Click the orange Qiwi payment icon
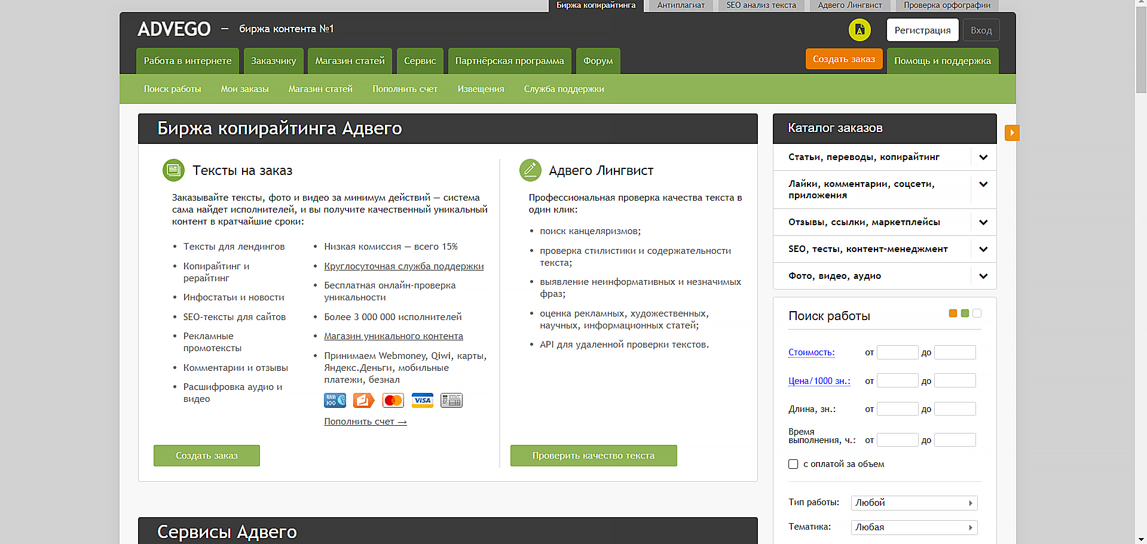 [x=363, y=400]
